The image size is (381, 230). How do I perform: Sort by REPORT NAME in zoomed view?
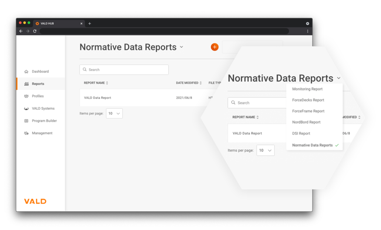(x=245, y=117)
